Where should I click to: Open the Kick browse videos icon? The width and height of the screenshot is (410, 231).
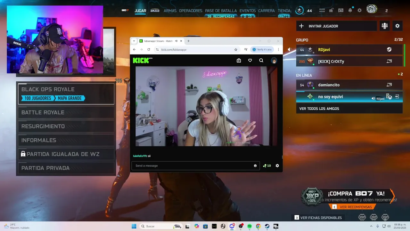pyautogui.click(x=239, y=60)
